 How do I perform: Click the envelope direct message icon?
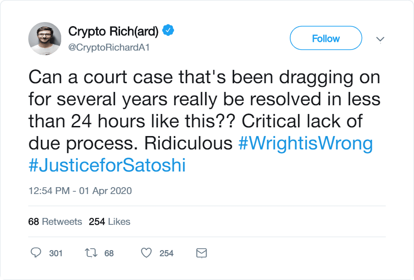[x=201, y=253]
